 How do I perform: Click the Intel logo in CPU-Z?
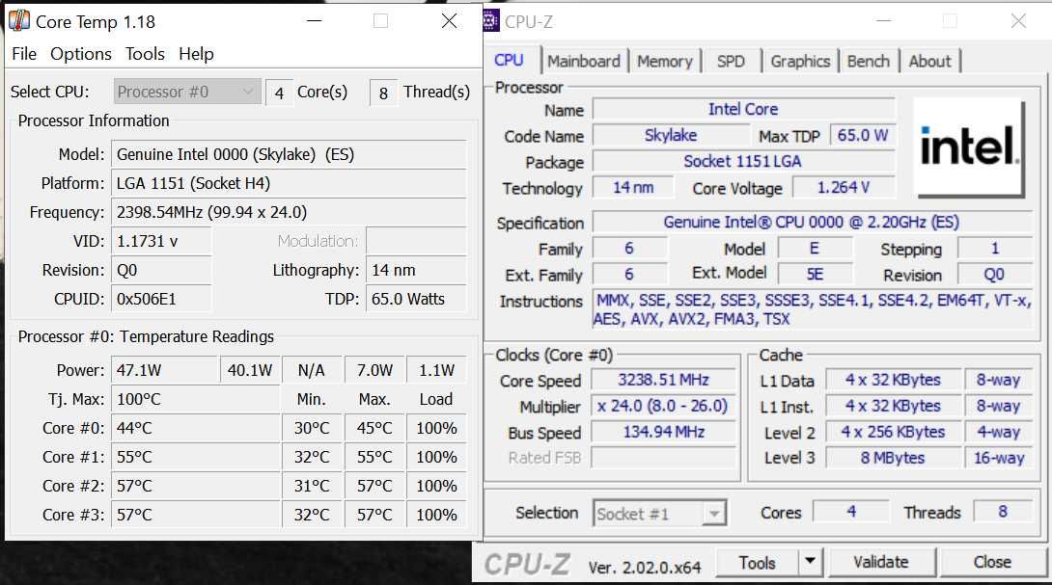[x=969, y=147]
